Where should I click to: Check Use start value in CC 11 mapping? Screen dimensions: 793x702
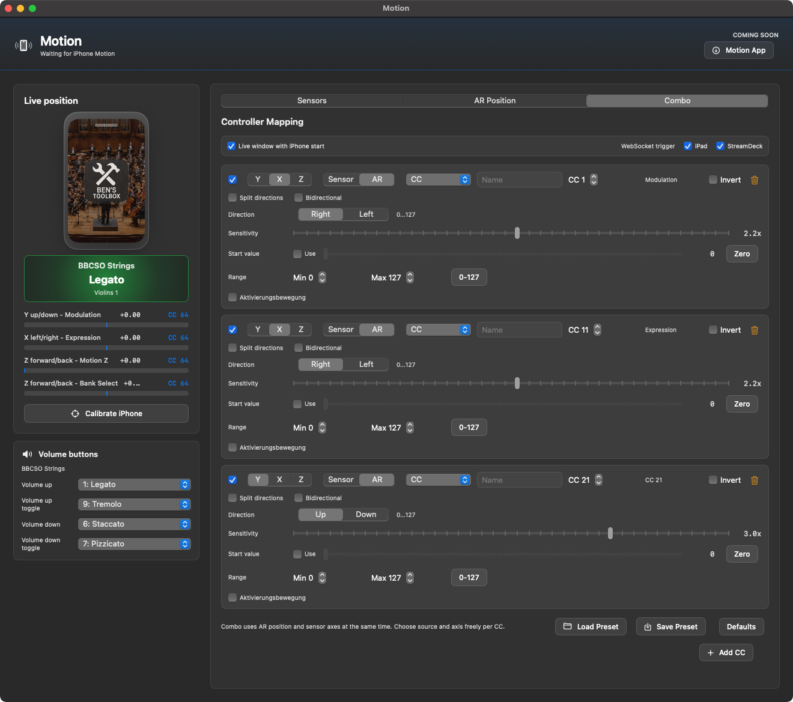coord(297,404)
